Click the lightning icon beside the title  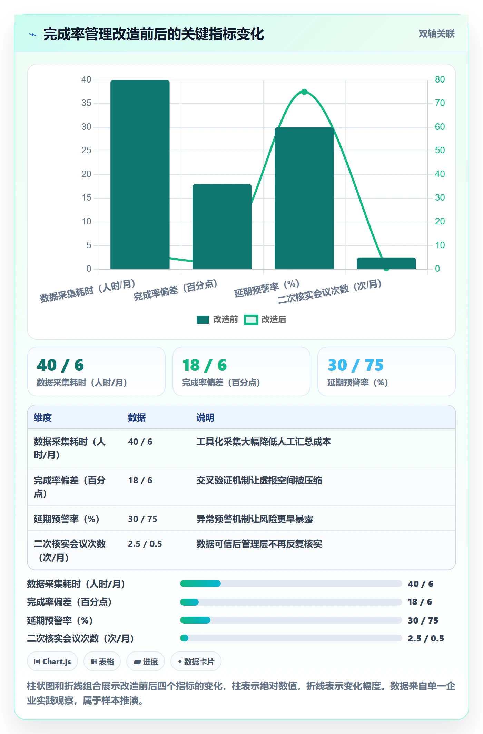tap(33, 35)
